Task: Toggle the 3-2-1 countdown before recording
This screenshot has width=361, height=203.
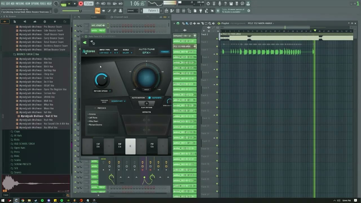Action: coord(109,4)
